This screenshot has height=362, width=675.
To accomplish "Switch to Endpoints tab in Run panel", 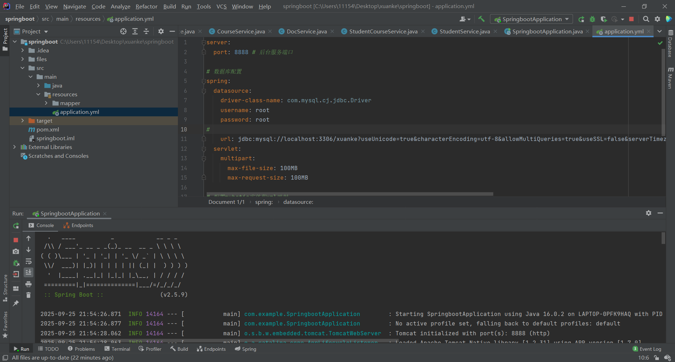I will tap(78, 225).
